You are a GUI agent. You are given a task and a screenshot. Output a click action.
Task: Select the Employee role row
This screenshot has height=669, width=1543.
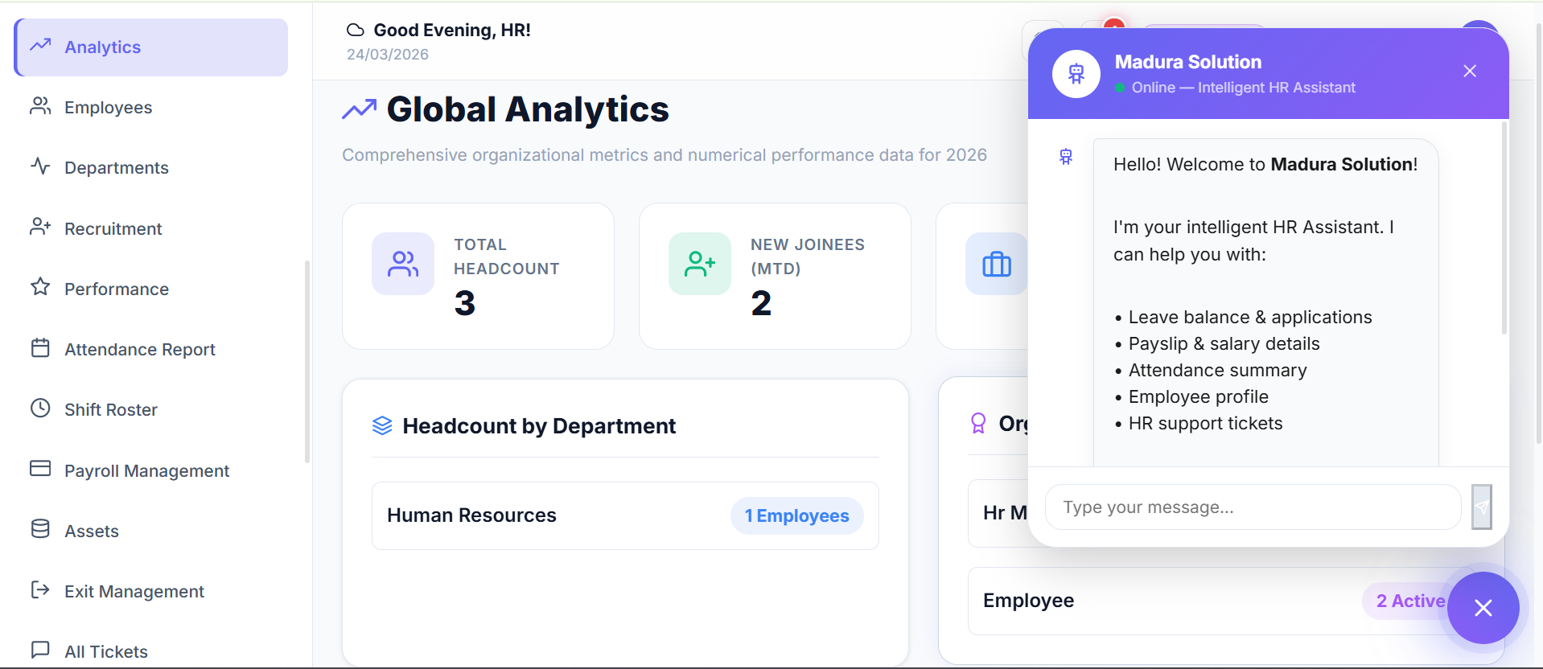(1223, 601)
